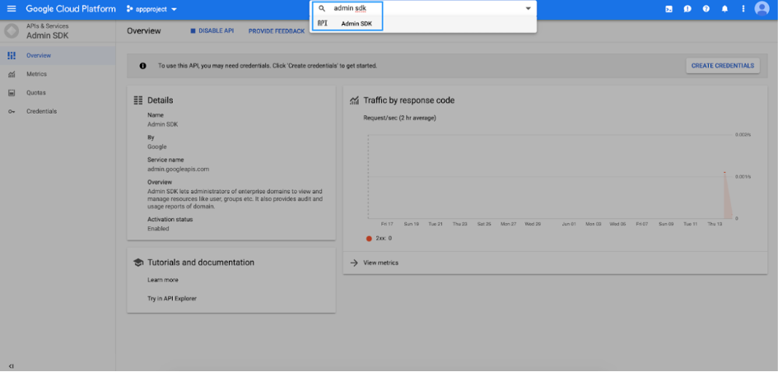Expand the search bar dropdown arrow
The image size is (778, 372).
pyautogui.click(x=528, y=8)
